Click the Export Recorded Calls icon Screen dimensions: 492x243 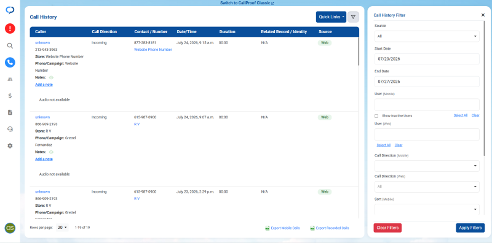[312, 228]
